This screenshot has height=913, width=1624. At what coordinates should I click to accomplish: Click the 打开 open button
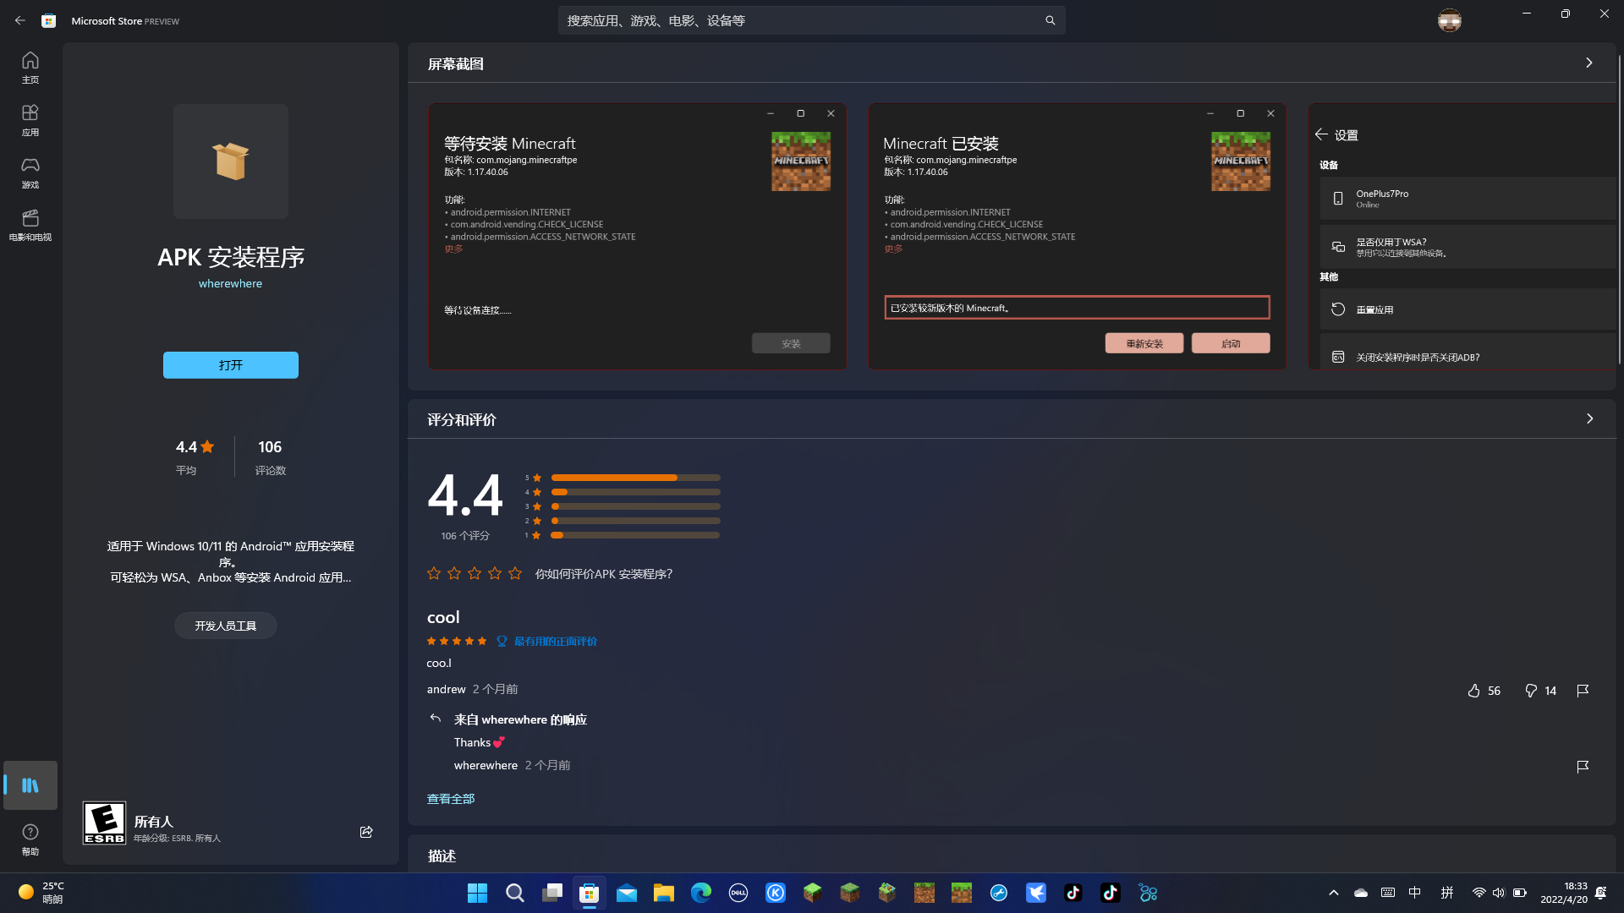pos(231,365)
